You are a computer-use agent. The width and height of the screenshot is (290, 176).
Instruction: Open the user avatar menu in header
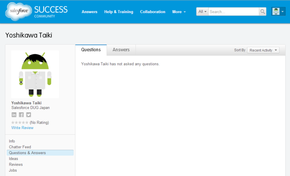[x=278, y=12]
